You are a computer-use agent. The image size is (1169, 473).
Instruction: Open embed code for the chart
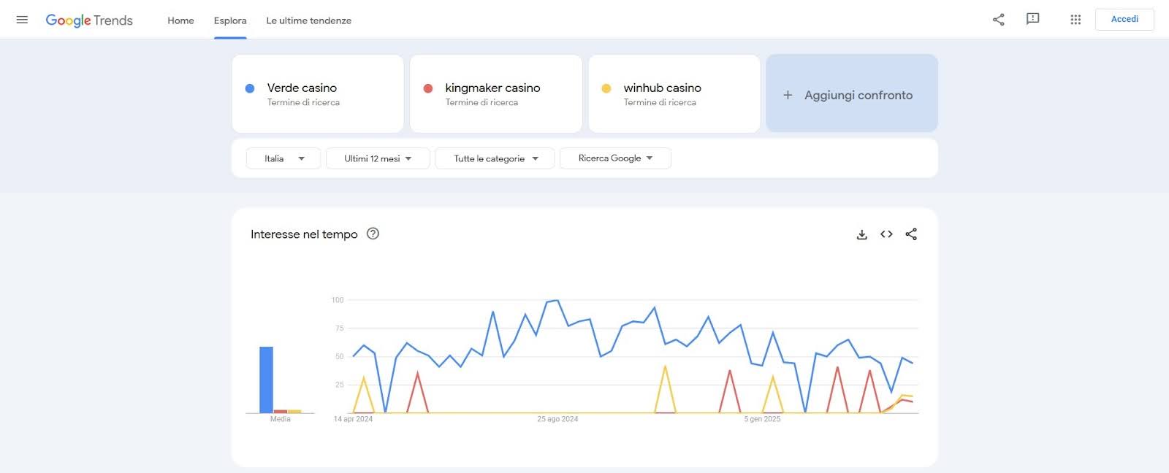pyautogui.click(x=886, y=234)
